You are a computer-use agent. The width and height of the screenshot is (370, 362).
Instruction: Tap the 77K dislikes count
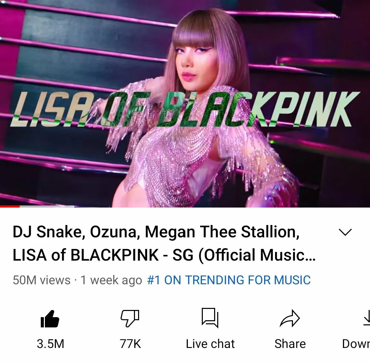pos(130,344)
